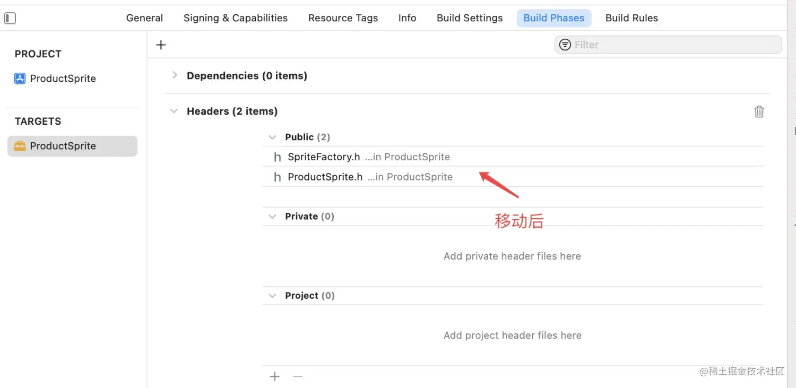The height and width of the screenshot is (388, 796).
Task: Open the Signing & Capabilities tab
Action: pyautogui.click(x=236, y=18)
